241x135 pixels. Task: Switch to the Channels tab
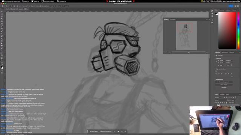click(222, 94)
